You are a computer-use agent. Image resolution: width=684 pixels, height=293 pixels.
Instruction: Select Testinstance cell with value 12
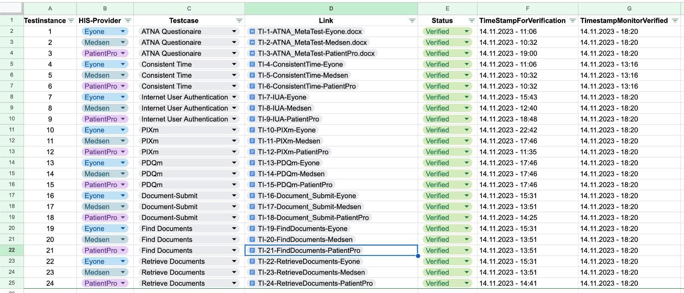[x=50, y=152]
